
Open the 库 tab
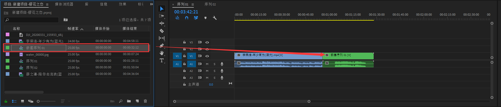(86, 4)
